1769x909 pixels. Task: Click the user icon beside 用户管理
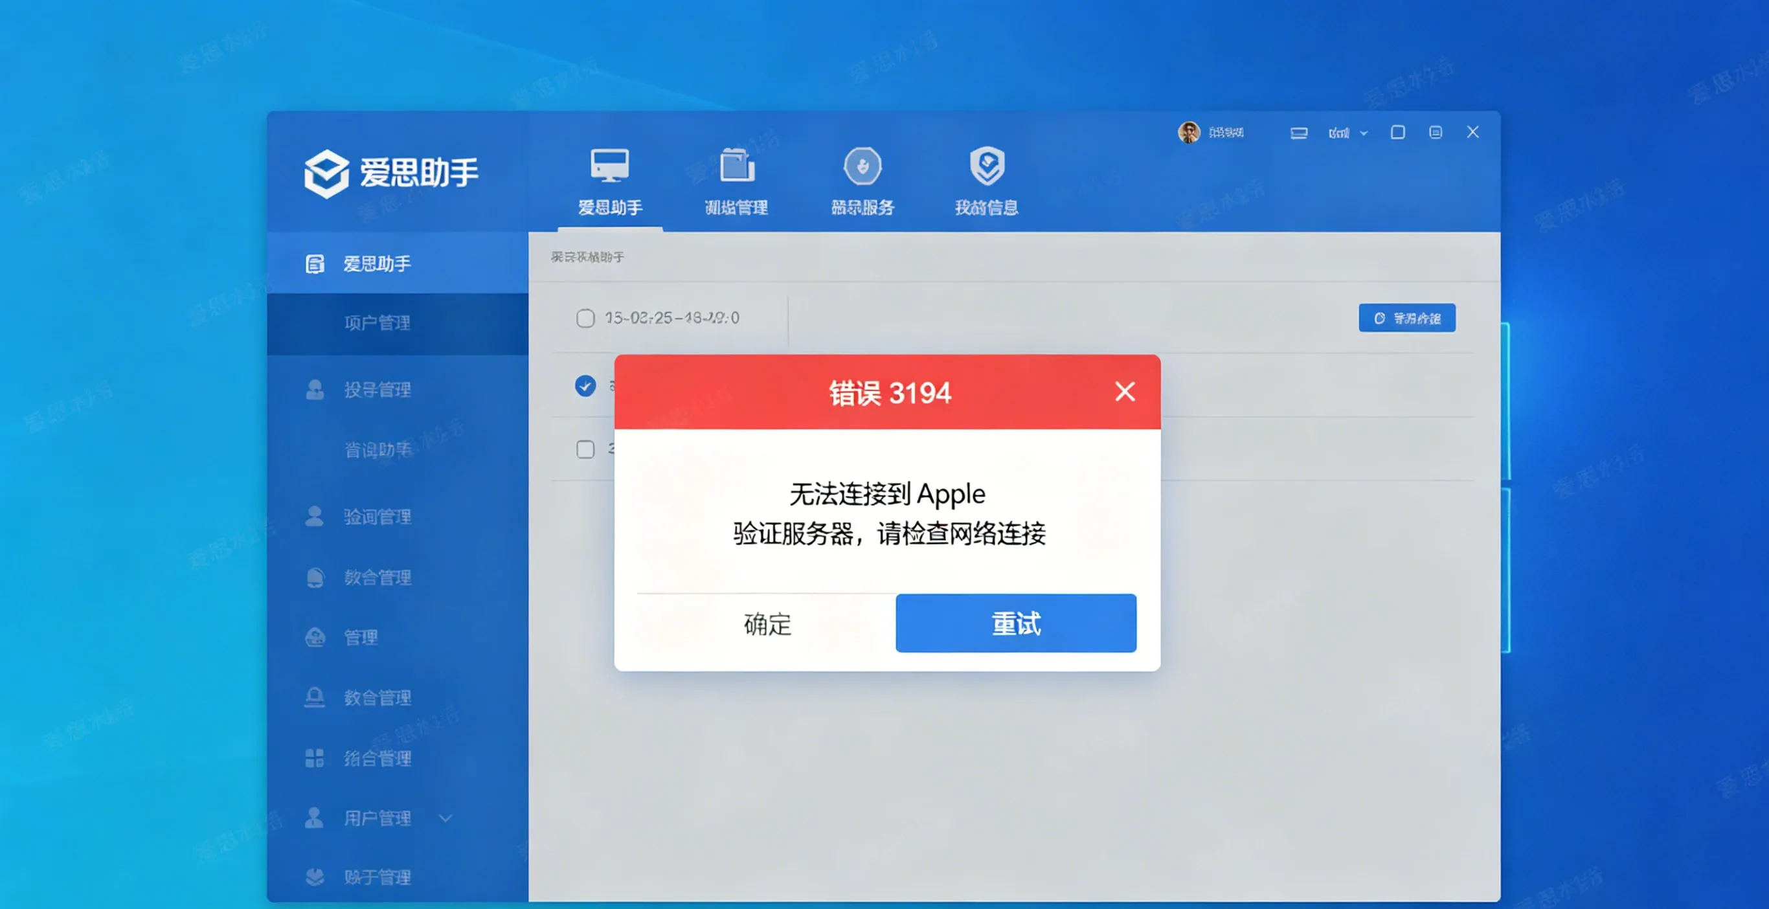point(315,818)
